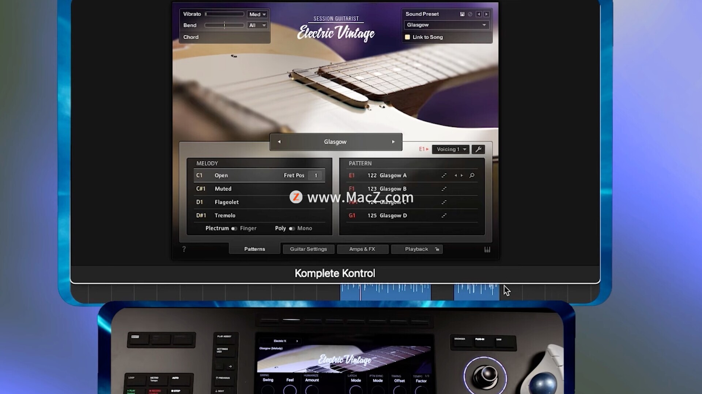Open the Glasgow Sound Preset dropdown

(x=446, y=25)
